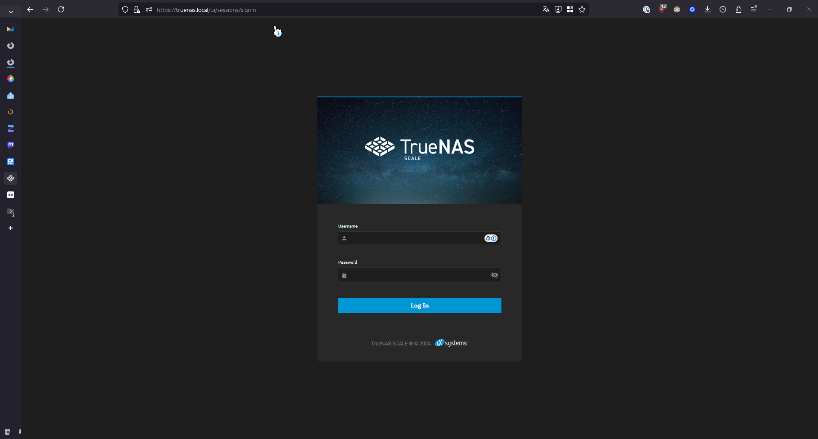Toggle password visibility eye icon
Viewport: 818px width, 439px height.
pos(494,275)
